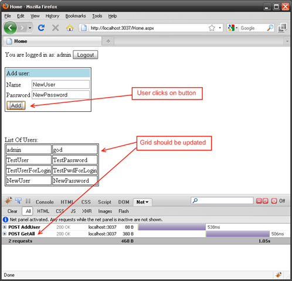This screenshot has height=281, width=292.
Task: Click the Logout button
Action: [x=86, y=55]
